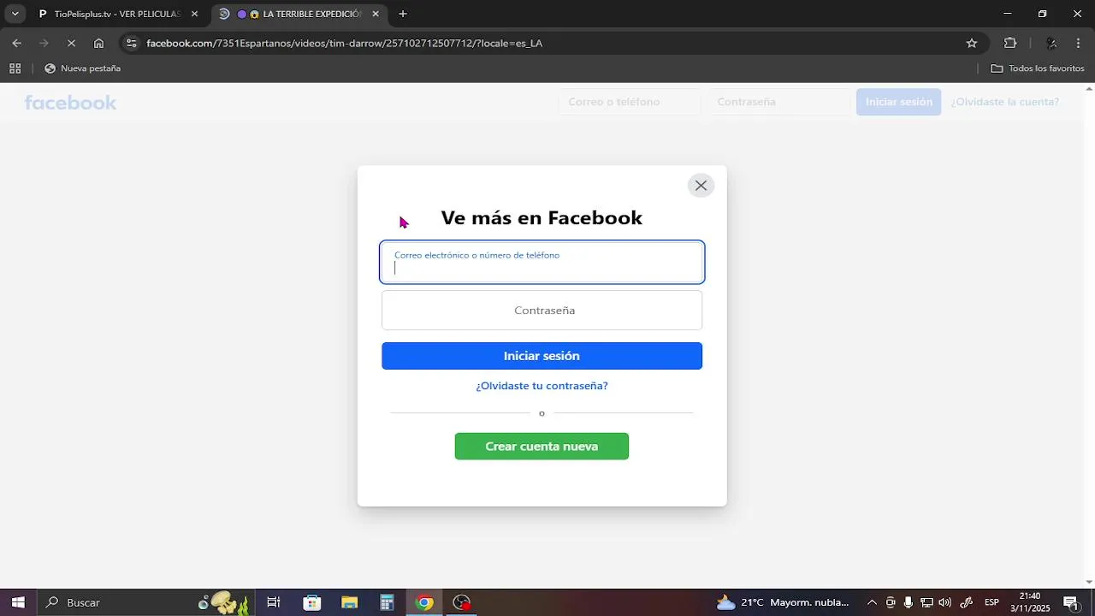Go to the browser home page
The width and height of the screenshot is (1095, 616).
pos(98,43)
